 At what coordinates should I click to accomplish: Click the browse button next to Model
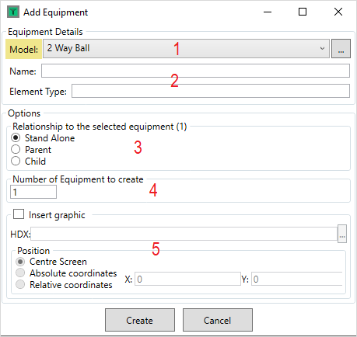click(341, 49)
